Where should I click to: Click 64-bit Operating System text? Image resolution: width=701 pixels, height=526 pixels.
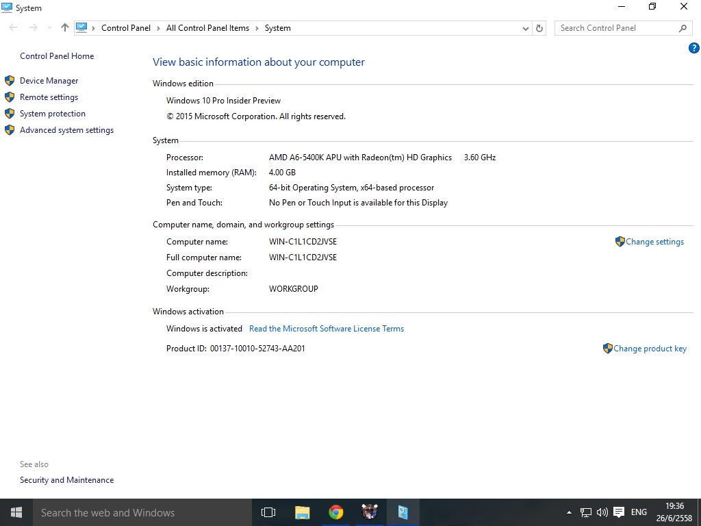(351, 188)
